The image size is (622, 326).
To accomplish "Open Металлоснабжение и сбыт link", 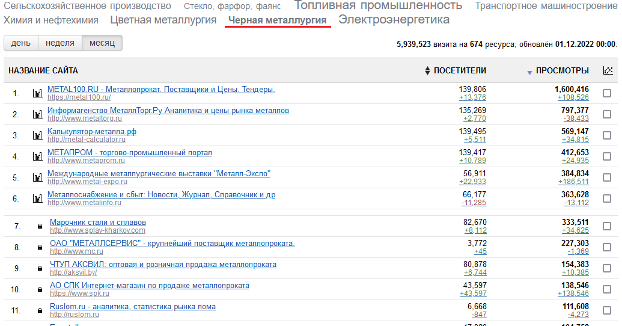I will click(x=162, y=194).
